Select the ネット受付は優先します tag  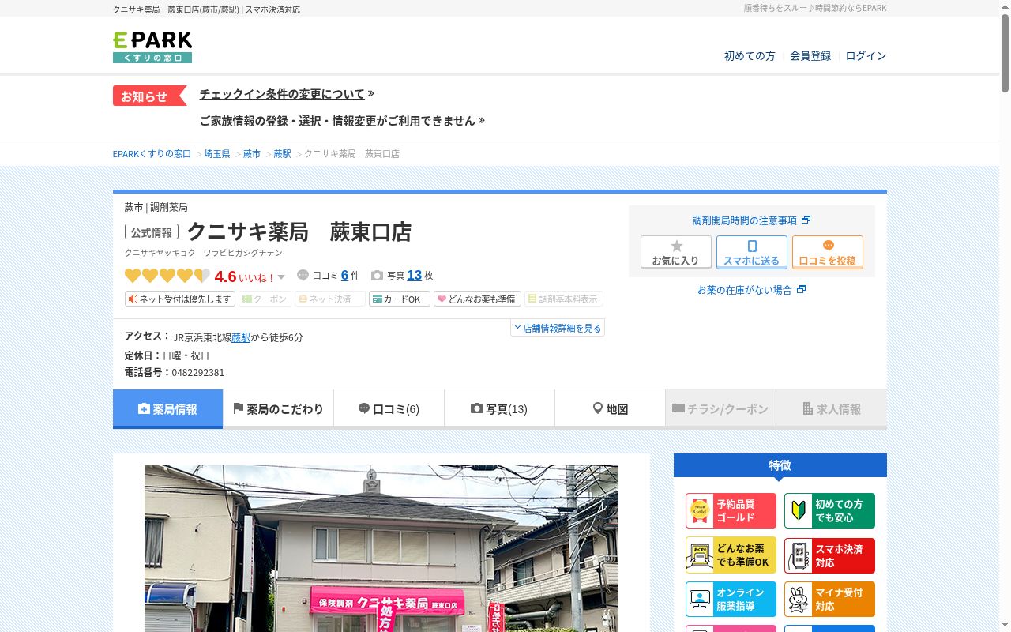click(x=180, y=299)
